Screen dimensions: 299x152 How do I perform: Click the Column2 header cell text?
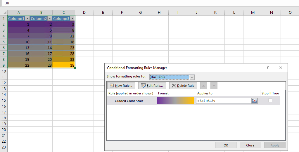(39, 18)
